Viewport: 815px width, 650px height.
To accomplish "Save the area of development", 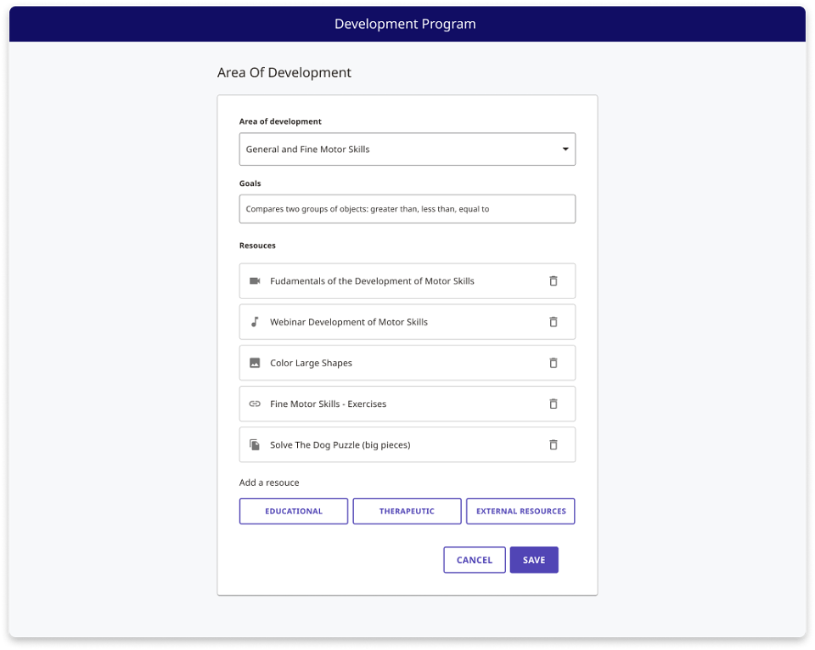I will tap(534, 560).
